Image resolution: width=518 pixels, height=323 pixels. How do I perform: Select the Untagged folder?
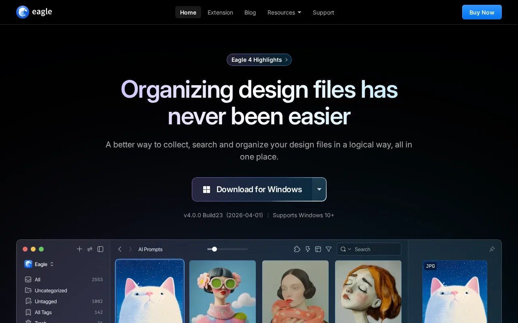coord(64,301)
